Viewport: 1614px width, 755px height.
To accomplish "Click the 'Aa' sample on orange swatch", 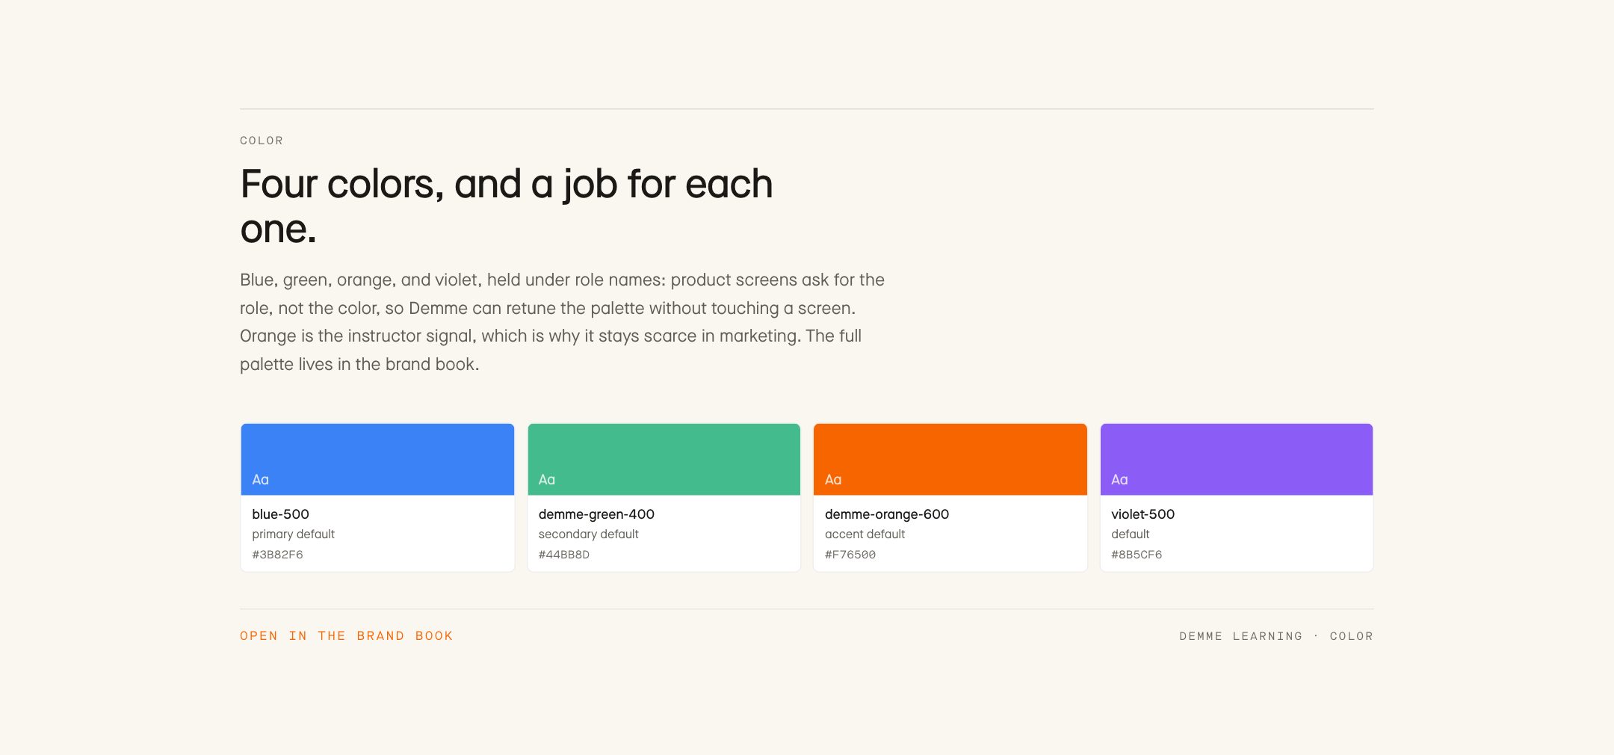I will 833,480.
